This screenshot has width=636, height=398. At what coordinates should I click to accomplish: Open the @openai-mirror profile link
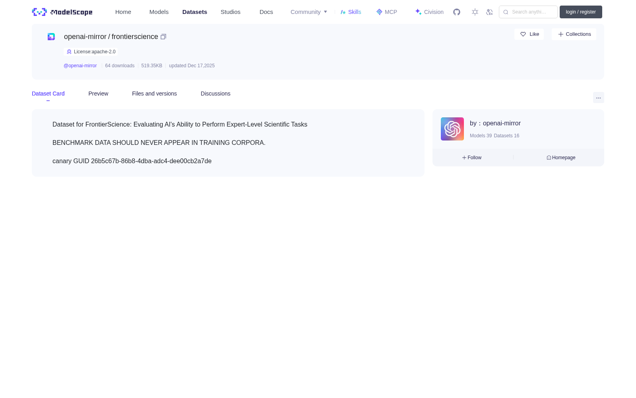(x=80, y=66)
